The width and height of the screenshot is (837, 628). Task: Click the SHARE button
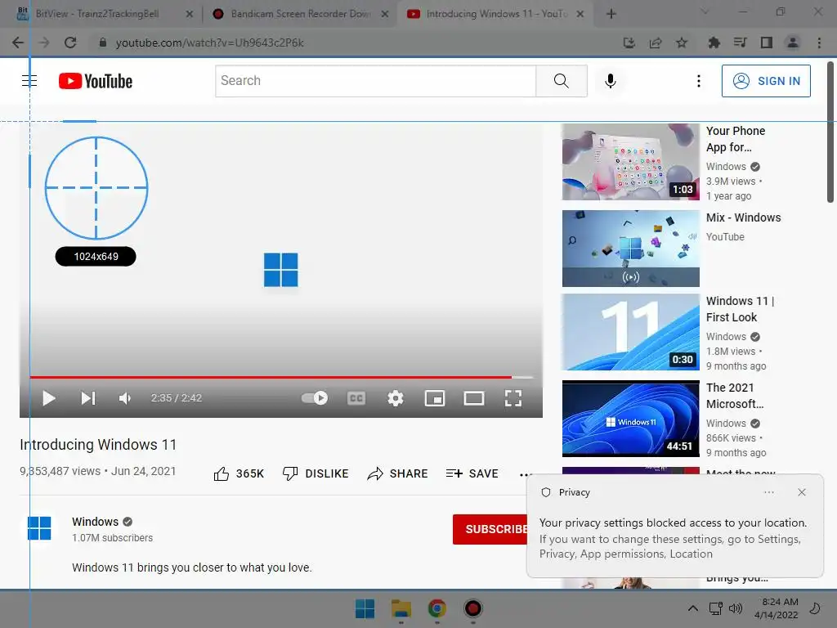click(x=398, y=473)
